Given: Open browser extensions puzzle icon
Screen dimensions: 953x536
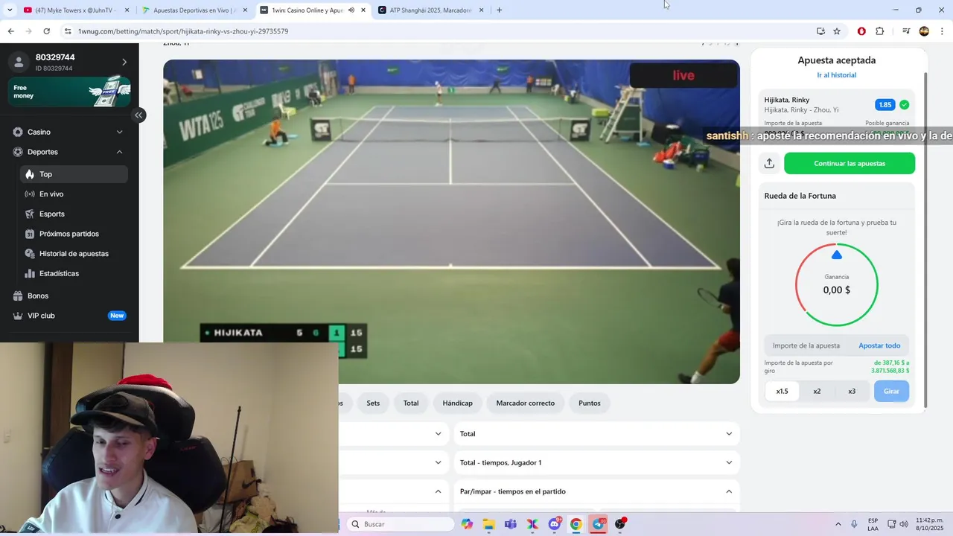Looking at the screenshot, I should point(879,31).
